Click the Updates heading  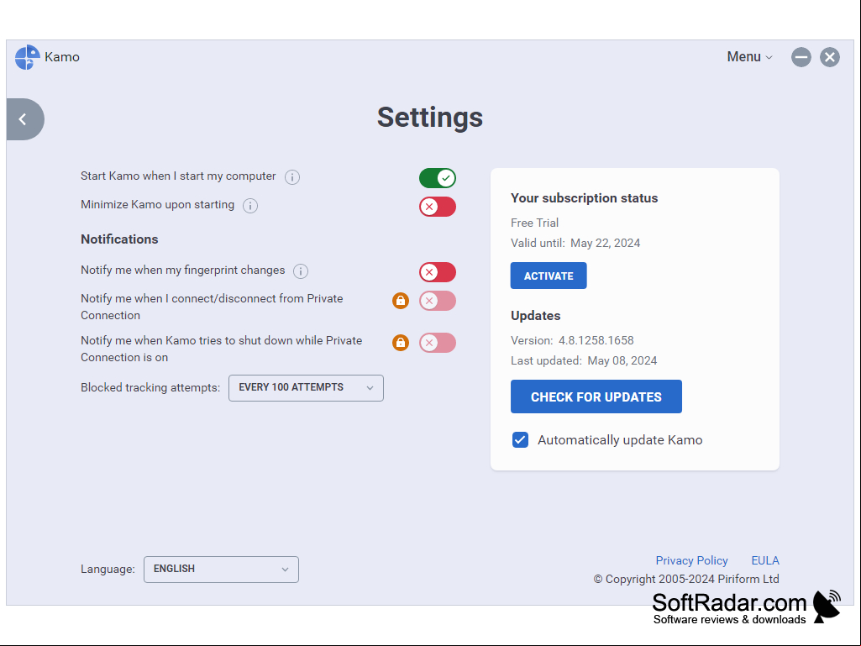coord(535,316)
